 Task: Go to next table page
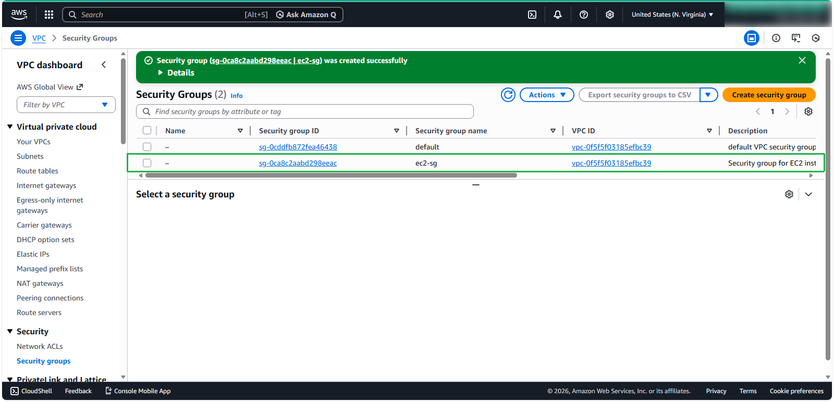[x=787, y=111]
